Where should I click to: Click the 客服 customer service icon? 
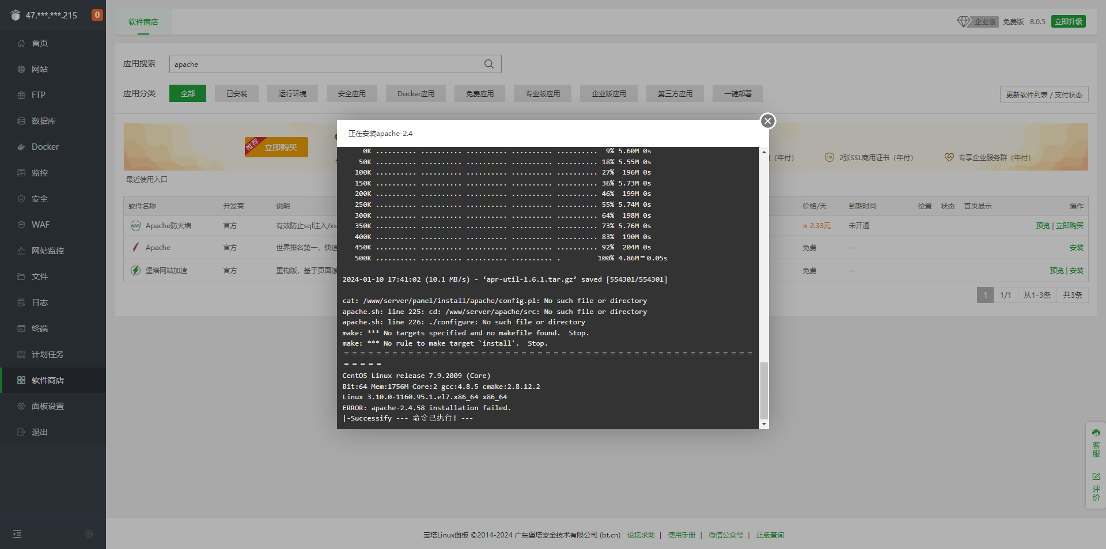click(1096, 433)
